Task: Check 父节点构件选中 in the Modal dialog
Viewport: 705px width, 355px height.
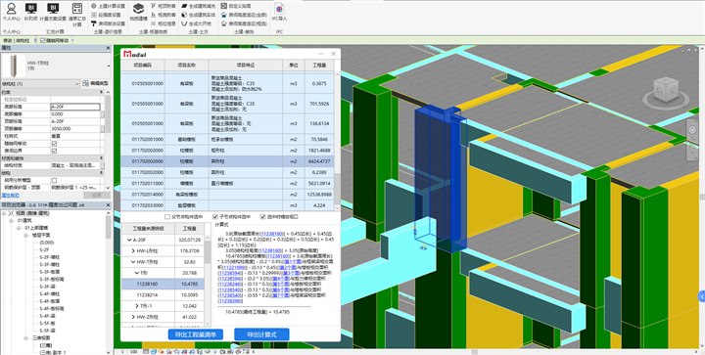Action: 167,216
